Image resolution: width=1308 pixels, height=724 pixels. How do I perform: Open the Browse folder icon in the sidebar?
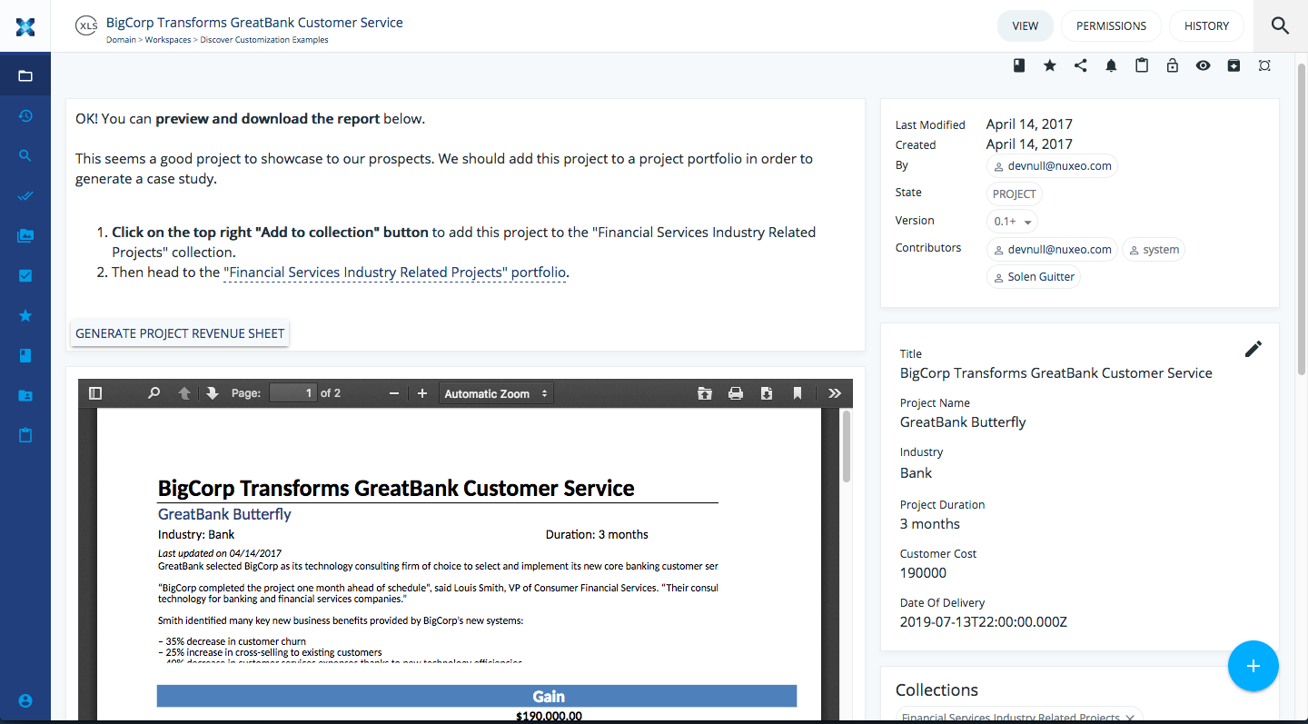[x=25, y=75]
